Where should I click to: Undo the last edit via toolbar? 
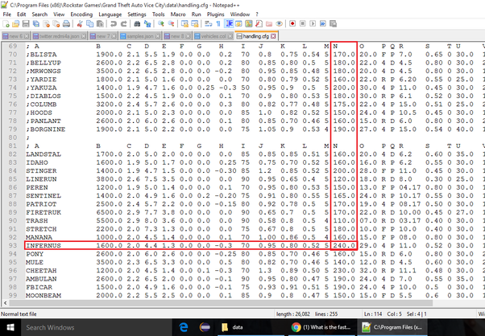(x=114, y=24)
